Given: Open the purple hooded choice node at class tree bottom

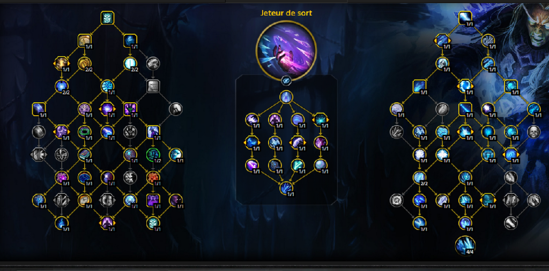Looking at the screenshot, I should [107, 223].
